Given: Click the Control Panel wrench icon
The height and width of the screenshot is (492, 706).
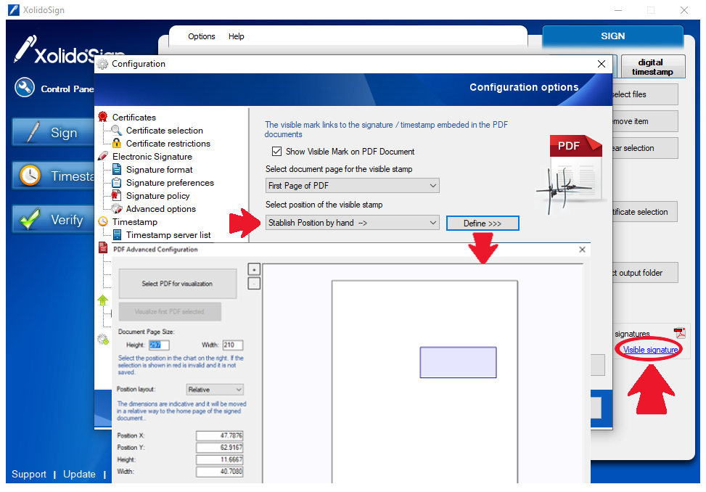Looking at the screenshot, I should 25,88.
